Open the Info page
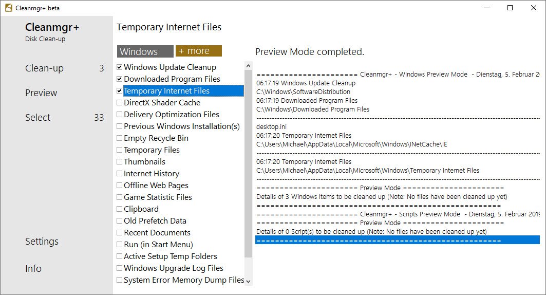 click(33, 269)
